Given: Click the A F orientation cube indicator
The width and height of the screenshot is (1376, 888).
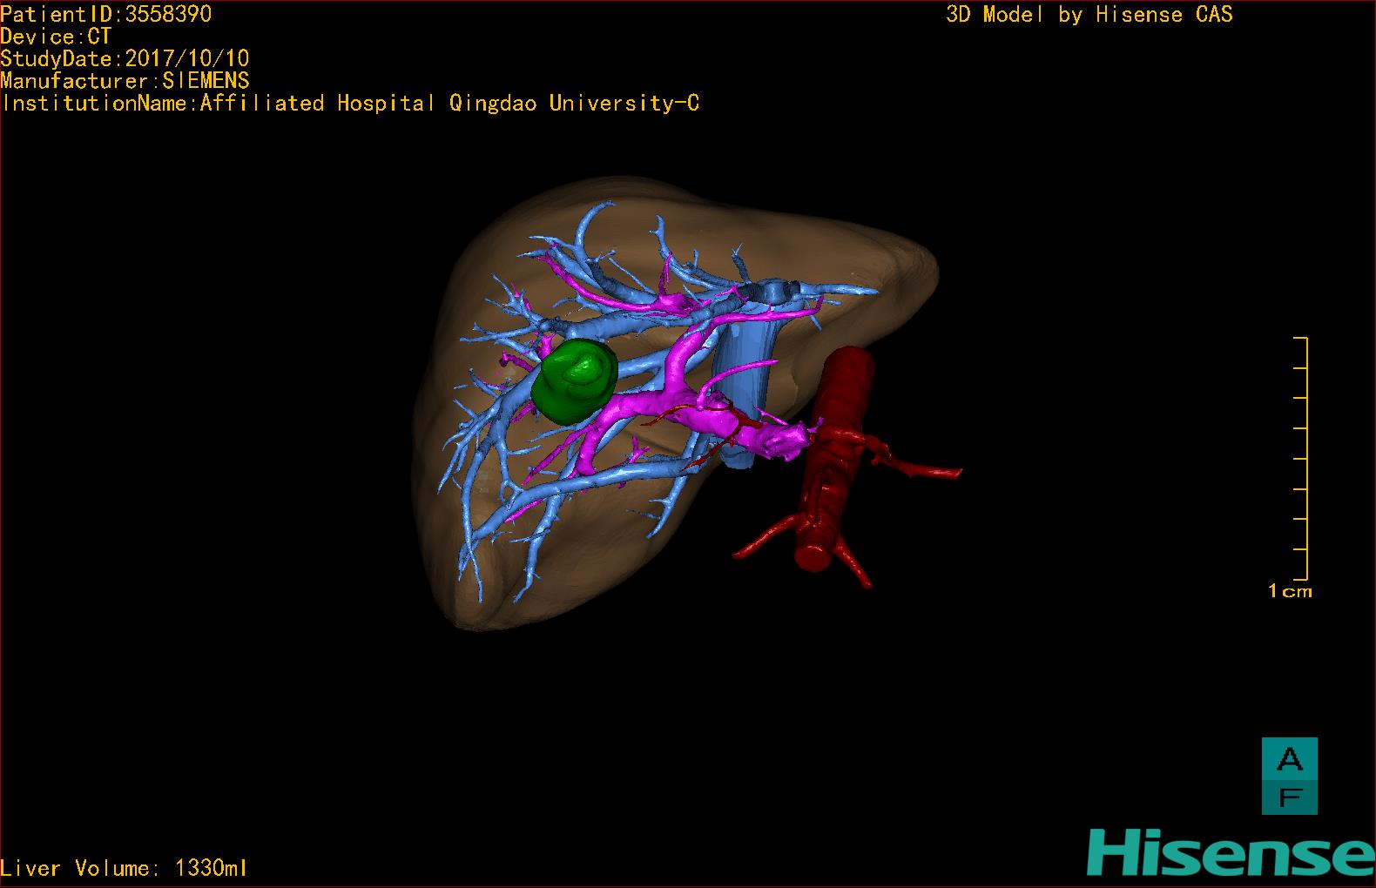Looking at the screenshot, I should click(1289, 776).
